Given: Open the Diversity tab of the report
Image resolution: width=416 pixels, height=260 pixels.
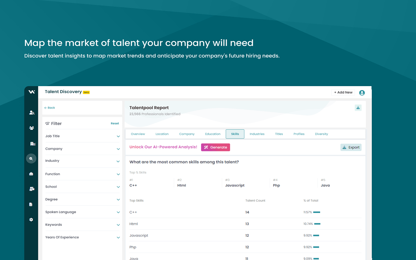Looking at the screenshot, I should click(x=321, y=134).
